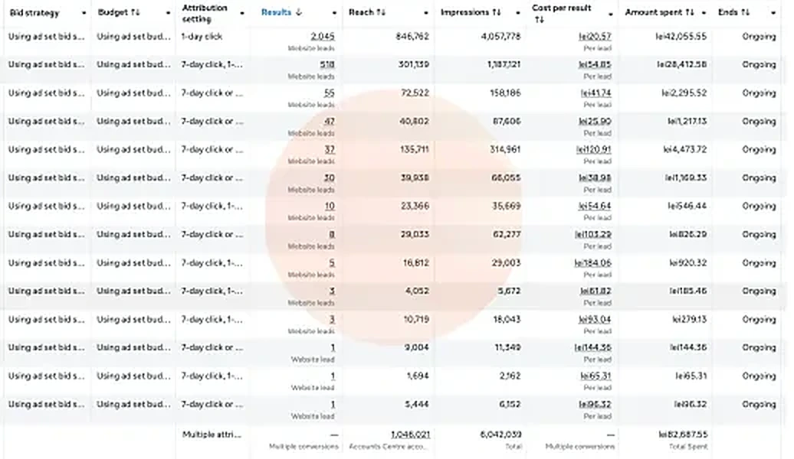The width and height of the screenshot is (794, 459).
Task: Click the lei20.57 cost per lead link
Action: pyautogui.click(x=595, y=37)
